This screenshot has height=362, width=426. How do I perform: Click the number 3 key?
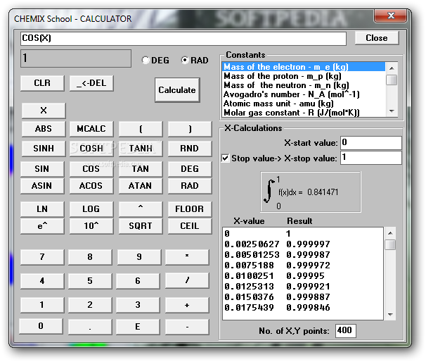[x=138, y=305]
